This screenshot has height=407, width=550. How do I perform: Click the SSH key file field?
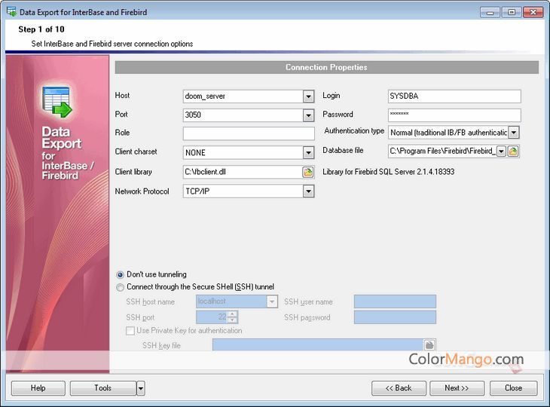click(318, 345)
